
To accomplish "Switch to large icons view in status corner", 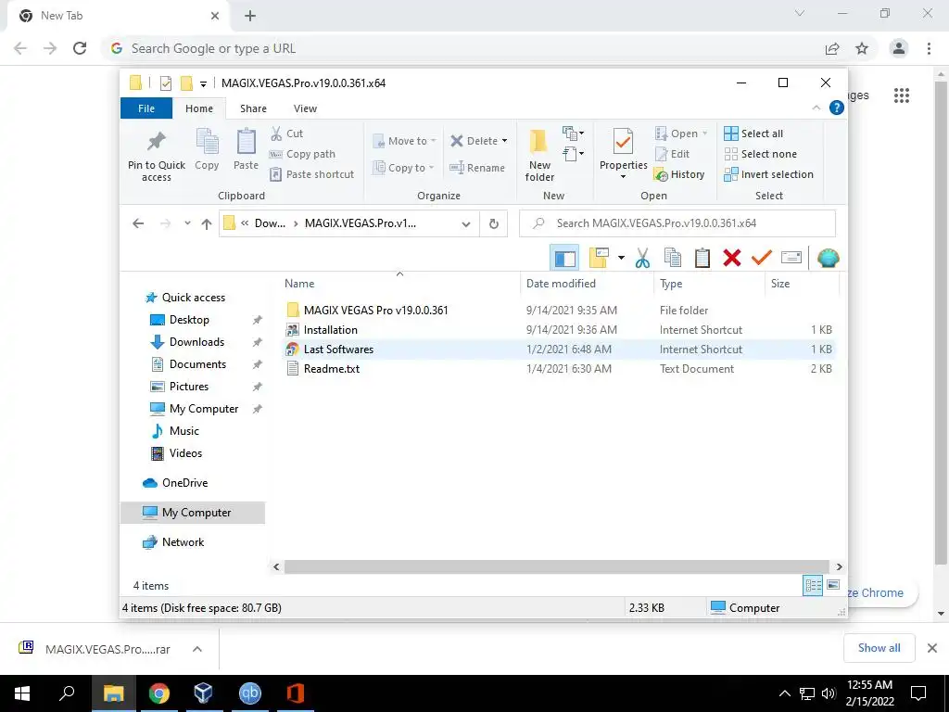I will tap(833, 585).
